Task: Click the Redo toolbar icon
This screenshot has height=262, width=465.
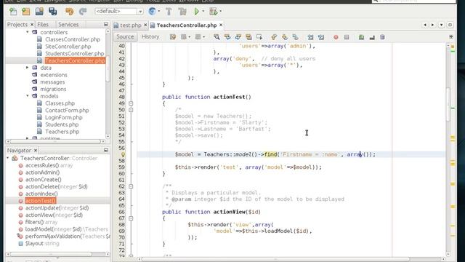Action: (83, 12)
